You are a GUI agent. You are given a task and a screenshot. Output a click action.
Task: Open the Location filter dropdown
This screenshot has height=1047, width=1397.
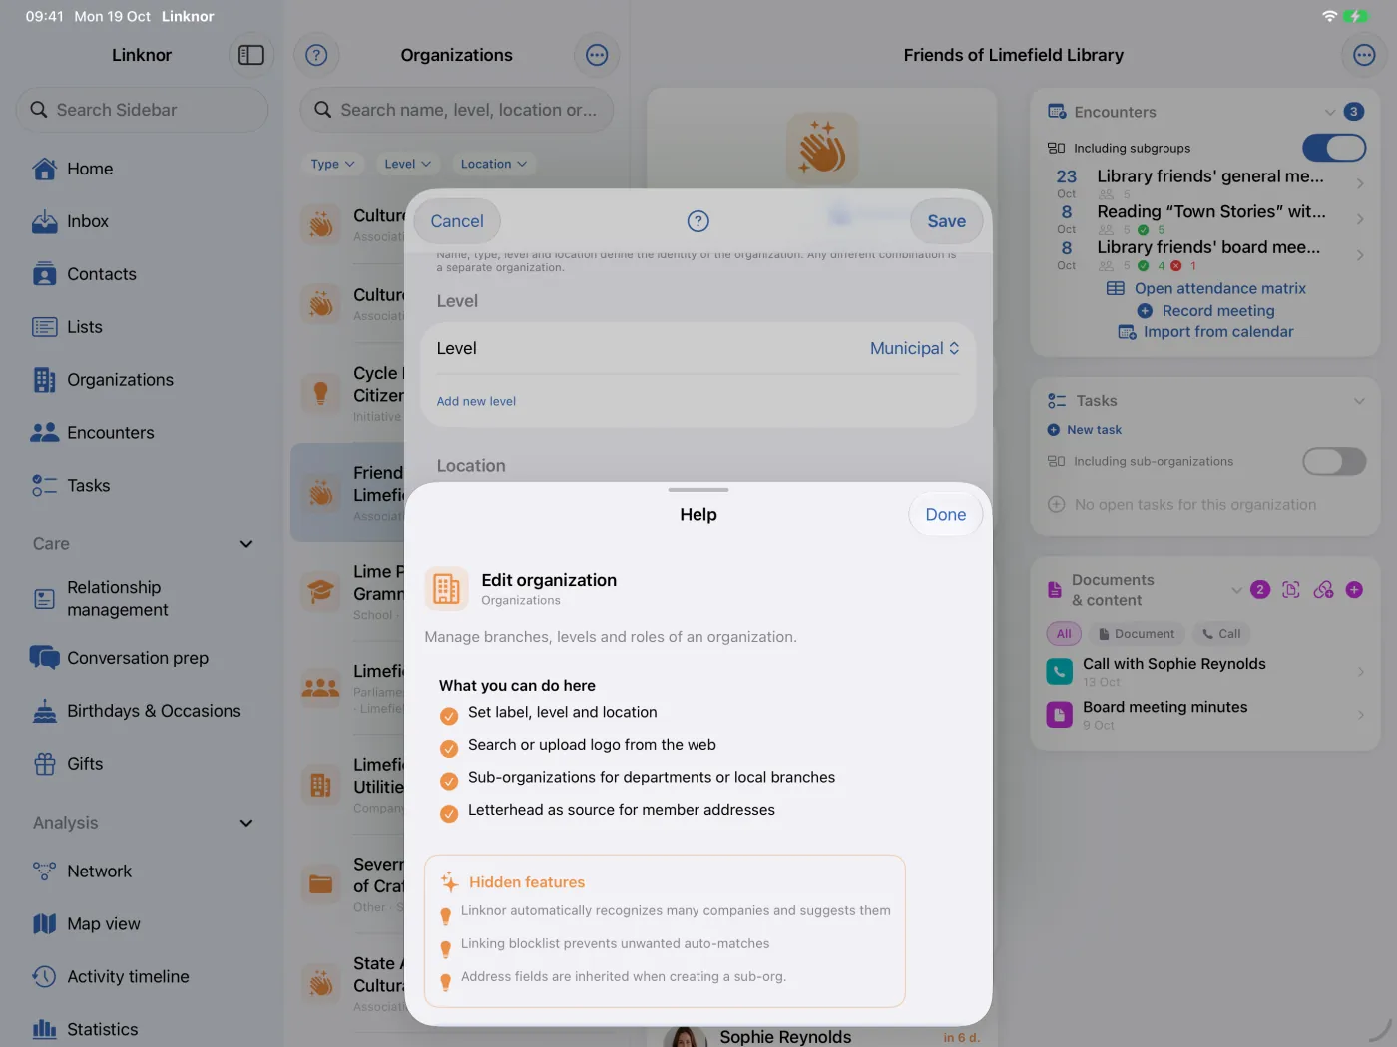(493, 164)
